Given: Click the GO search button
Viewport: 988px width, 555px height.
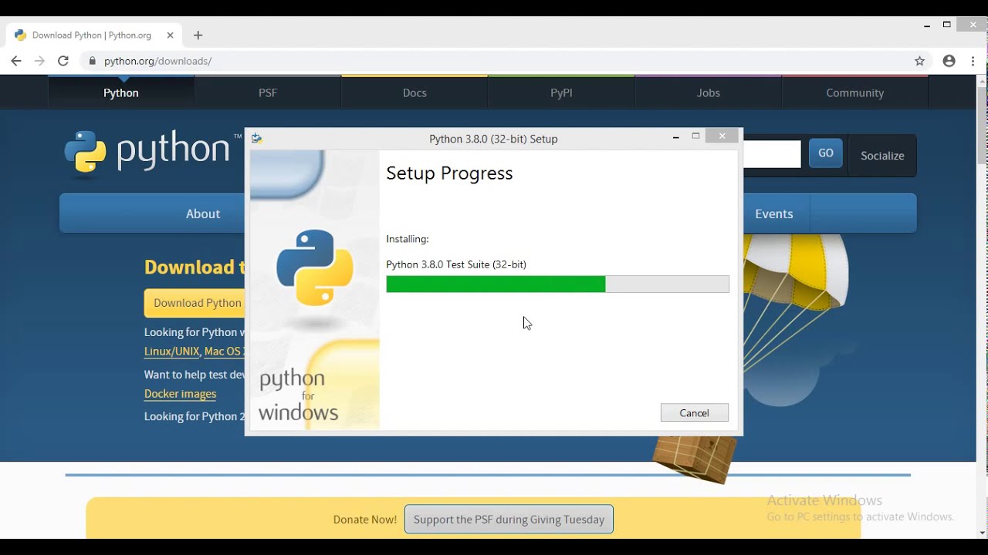Looking at the screenshot, I should point(826,153).
